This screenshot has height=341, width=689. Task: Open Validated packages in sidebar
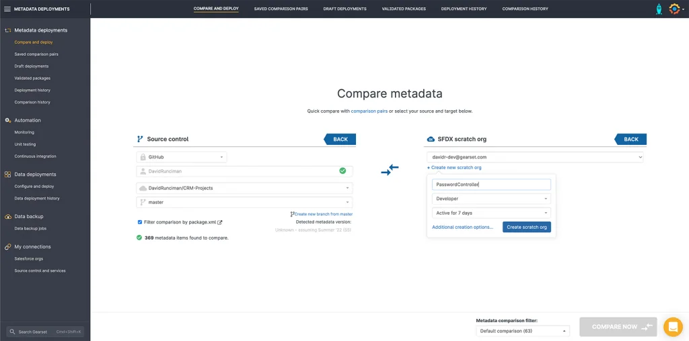tap(32, 78)
